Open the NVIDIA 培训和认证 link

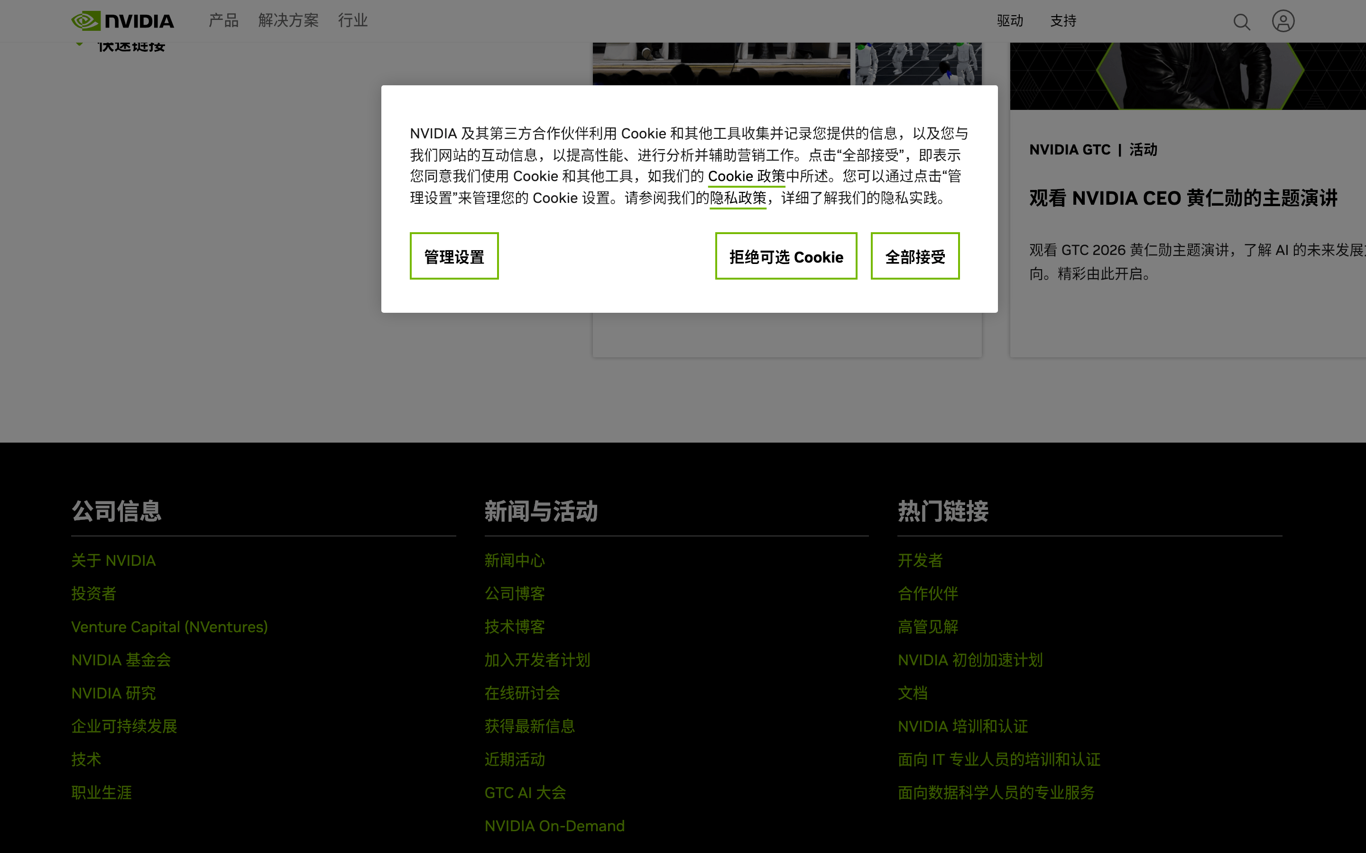pos(963,726)
